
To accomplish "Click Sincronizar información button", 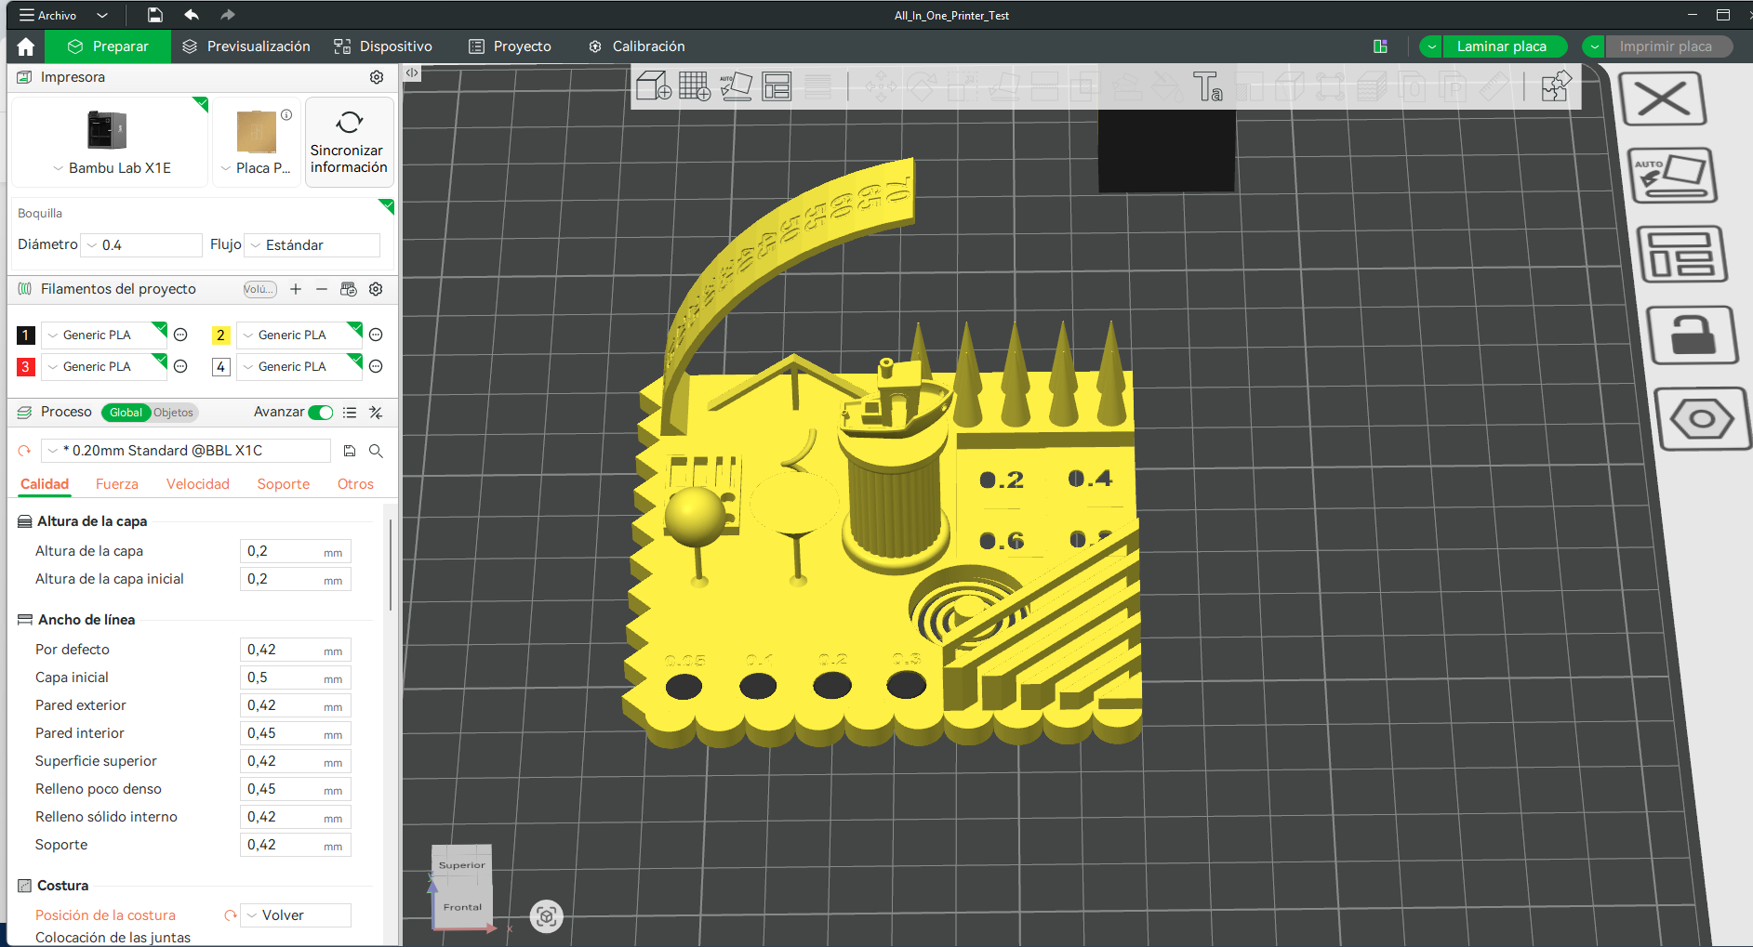I will click(x=349, y=142).
